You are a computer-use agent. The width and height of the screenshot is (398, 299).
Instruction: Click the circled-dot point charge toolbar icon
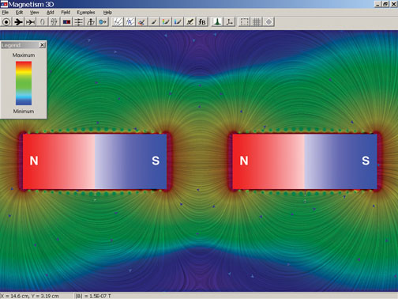pyautogui.click(x=6, y=22)
